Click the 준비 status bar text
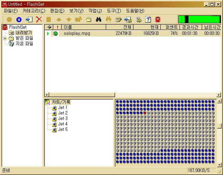Screen dimensions: 223x175 click(6, 170)
